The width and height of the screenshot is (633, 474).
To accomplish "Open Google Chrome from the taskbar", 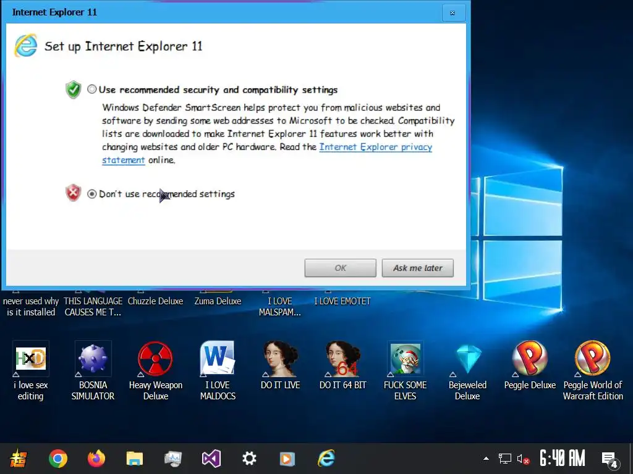I will 57,459.
